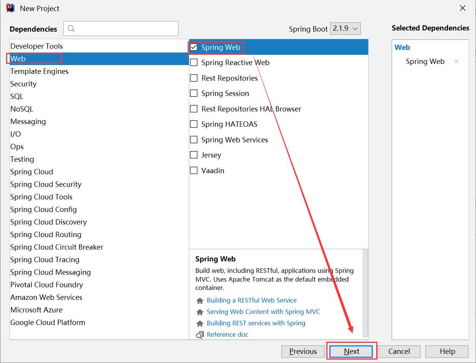Viewport: 476px width, 363px height.
Task: Select Spring Web in Selected Dependencies list
Action: [x=425, y=61]
